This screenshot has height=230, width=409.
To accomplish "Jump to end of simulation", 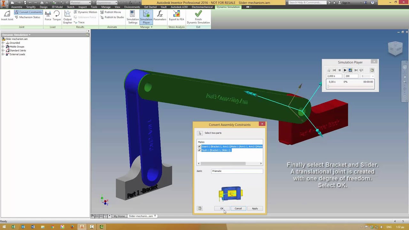I will (356, 70).
